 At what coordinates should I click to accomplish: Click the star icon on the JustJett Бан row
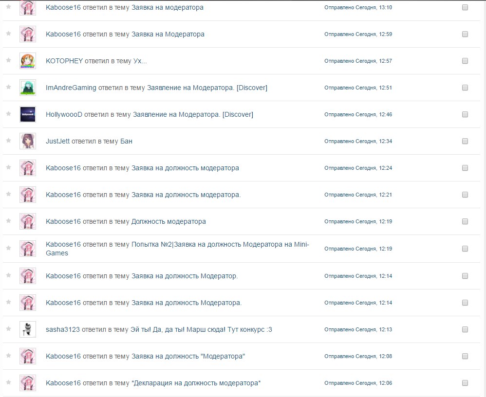click(x=9, y=140)
